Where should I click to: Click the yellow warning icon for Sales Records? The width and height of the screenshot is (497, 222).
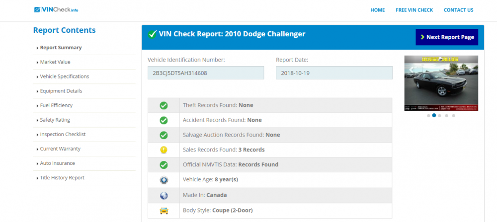pos(164,150)
